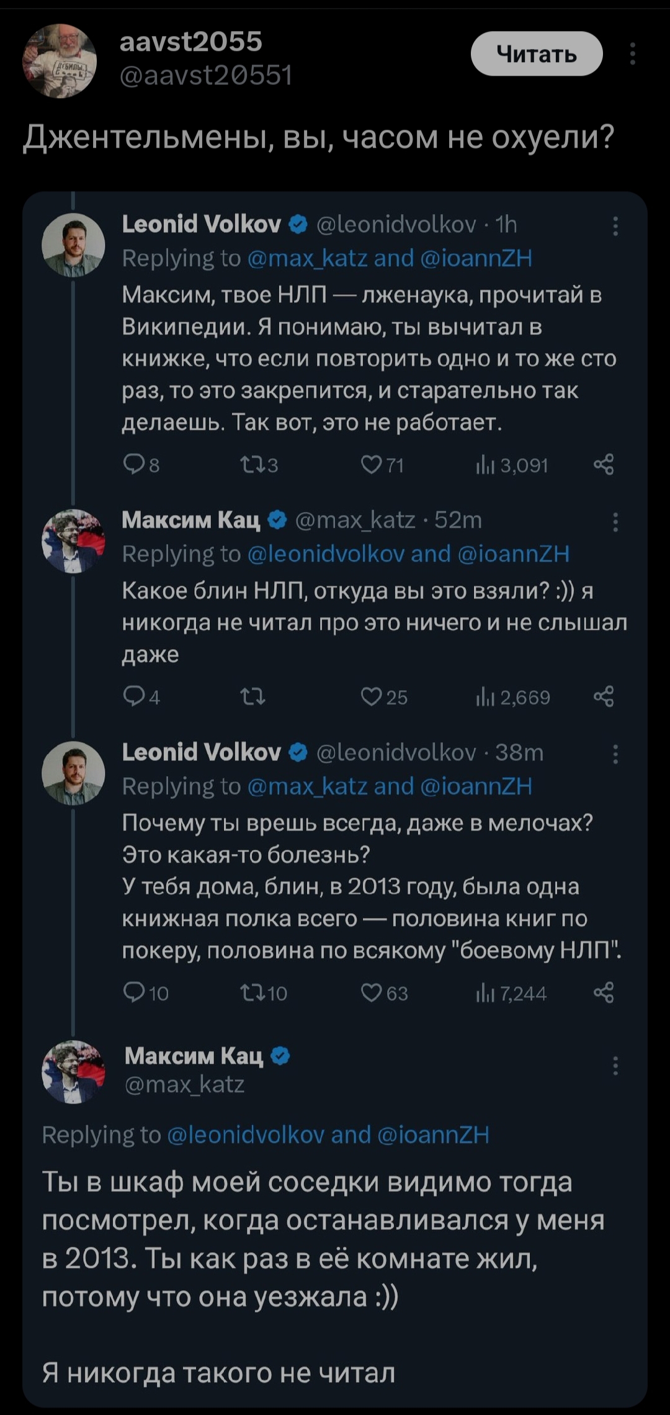Retweet Максим Кац's 52m tweet
Viewport: 670px width, 1415px height.
click(x=252, y=697)
